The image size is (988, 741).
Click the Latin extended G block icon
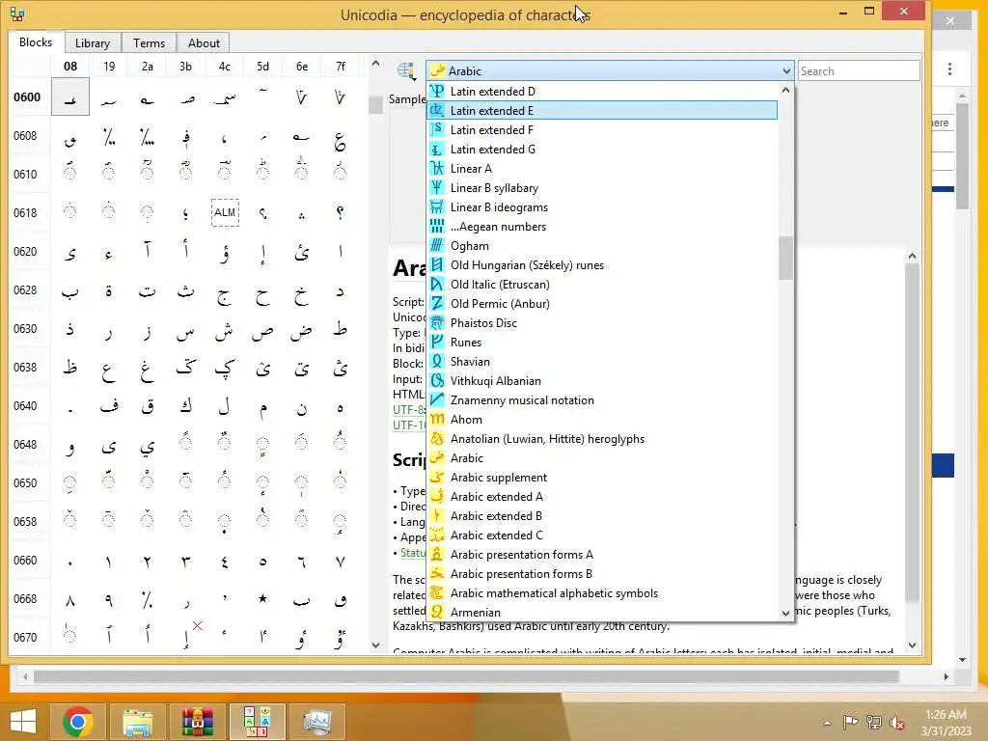pos(437,150)
